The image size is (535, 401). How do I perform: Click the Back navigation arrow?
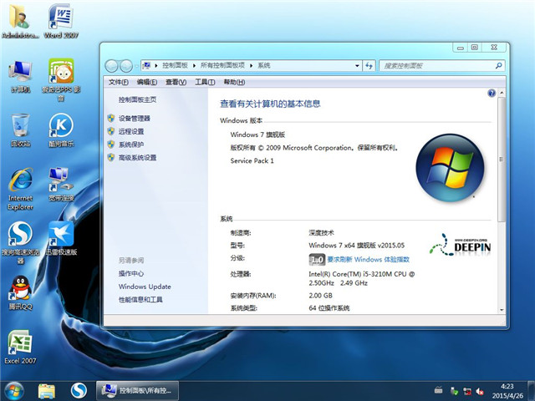point(111,66)
